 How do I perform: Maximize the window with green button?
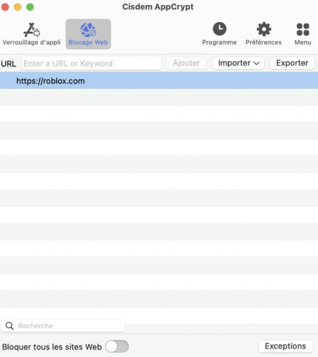(30, 7)
